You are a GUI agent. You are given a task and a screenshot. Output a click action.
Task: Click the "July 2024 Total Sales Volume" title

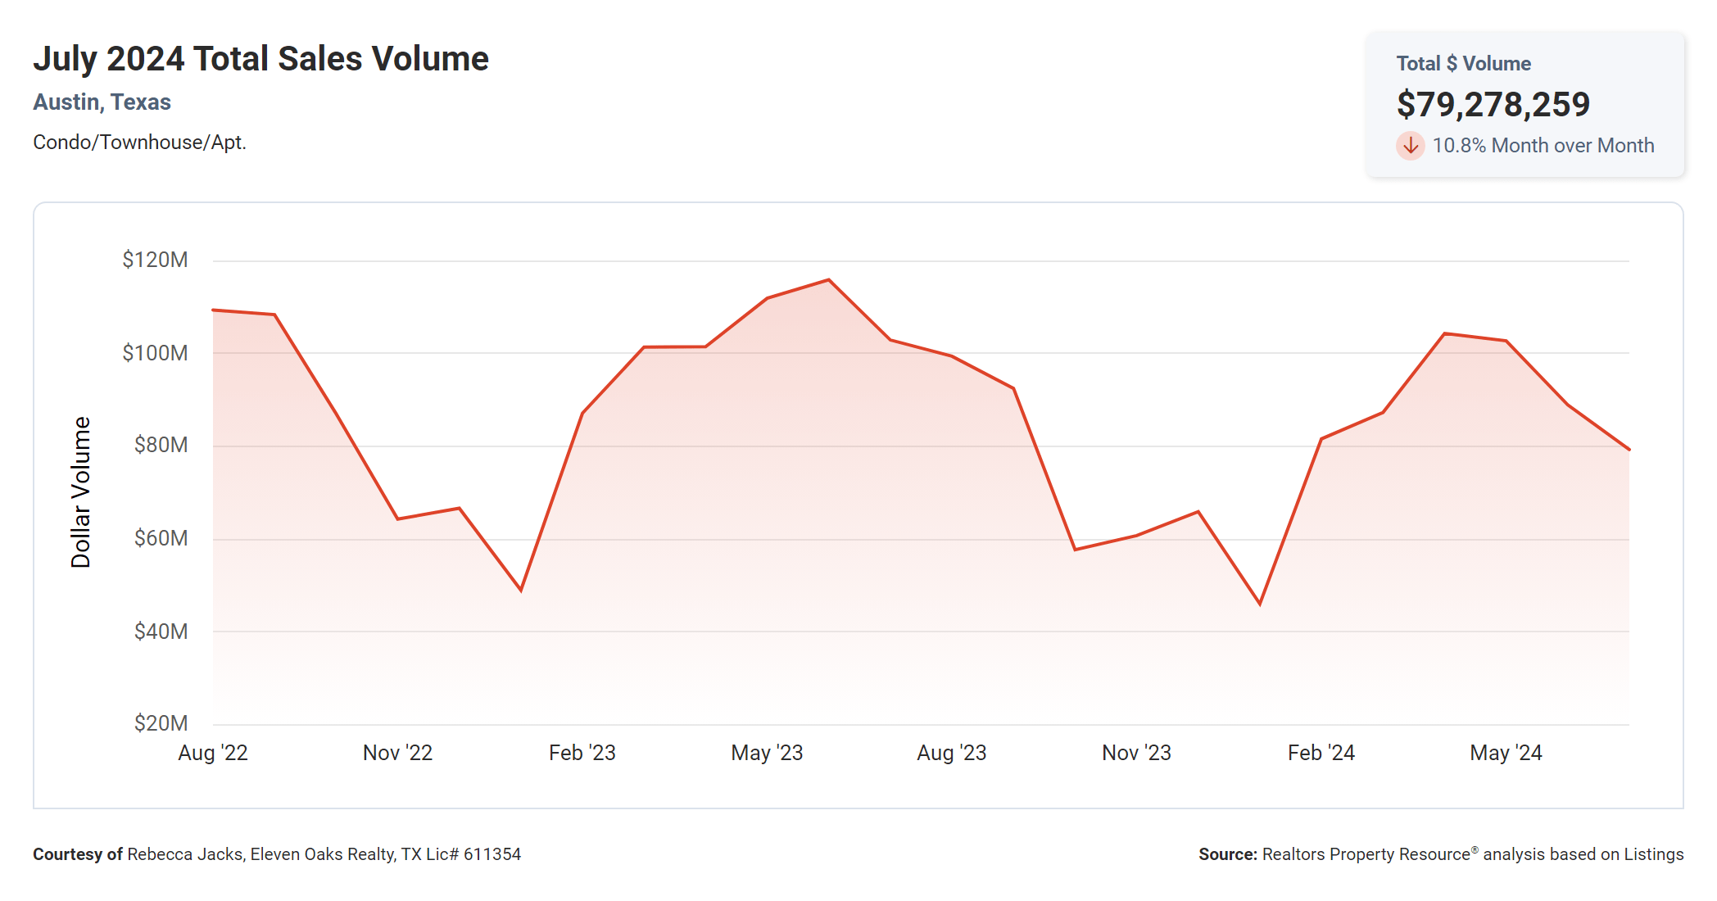[260, 59]
